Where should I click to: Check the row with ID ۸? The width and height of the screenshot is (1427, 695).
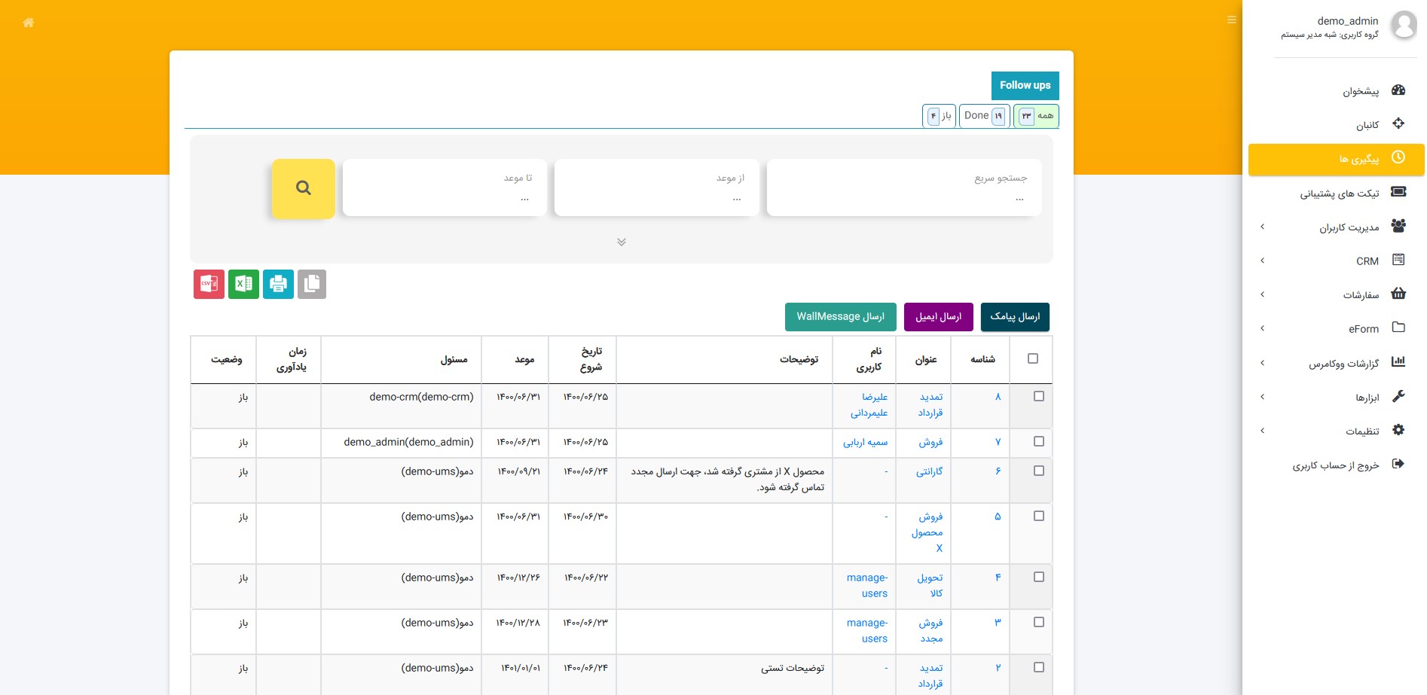click(1039, 396)
